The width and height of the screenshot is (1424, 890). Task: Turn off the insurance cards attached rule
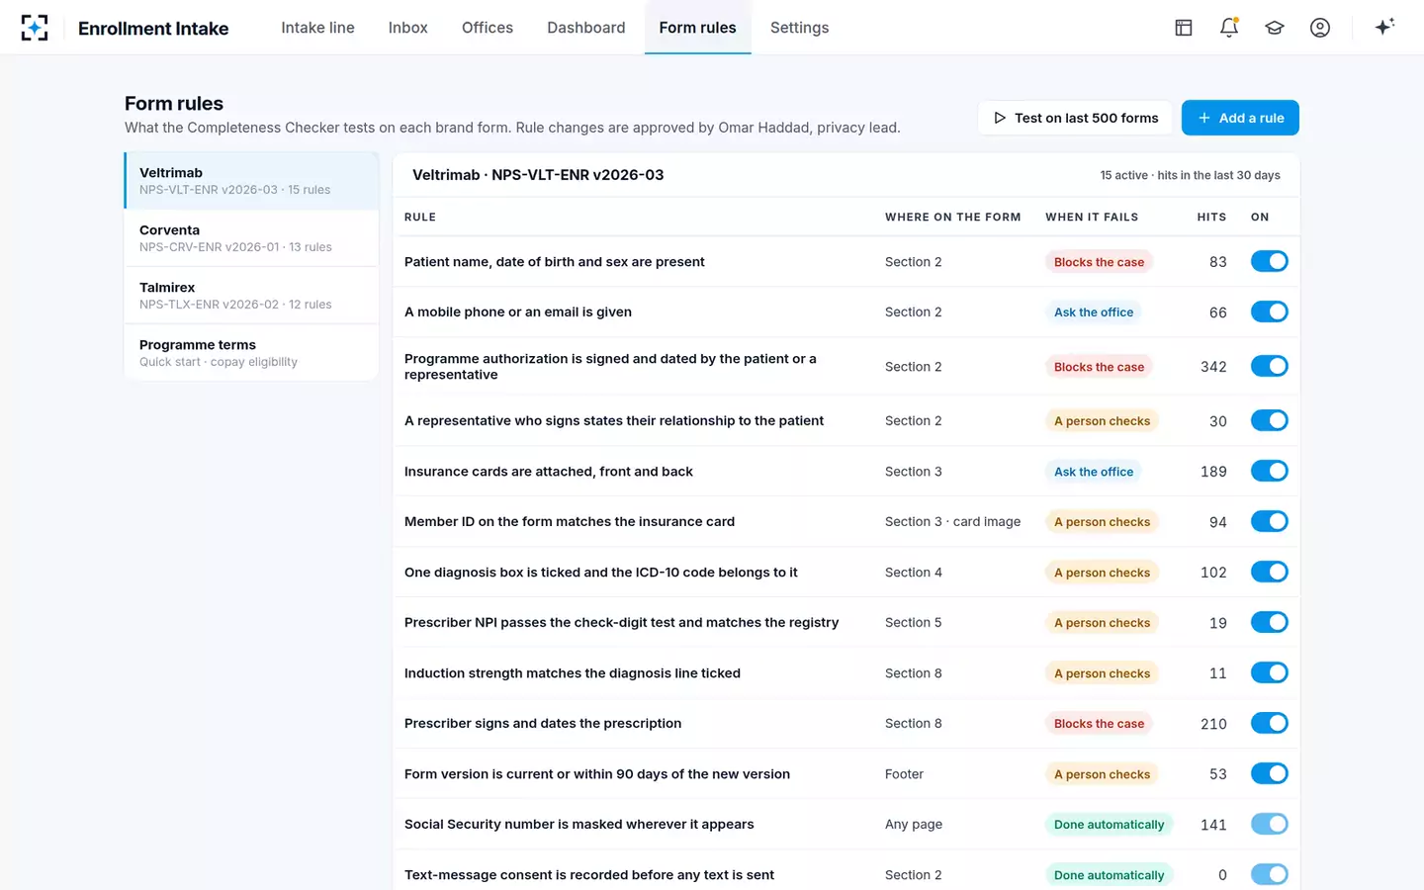pos(1270,471)
